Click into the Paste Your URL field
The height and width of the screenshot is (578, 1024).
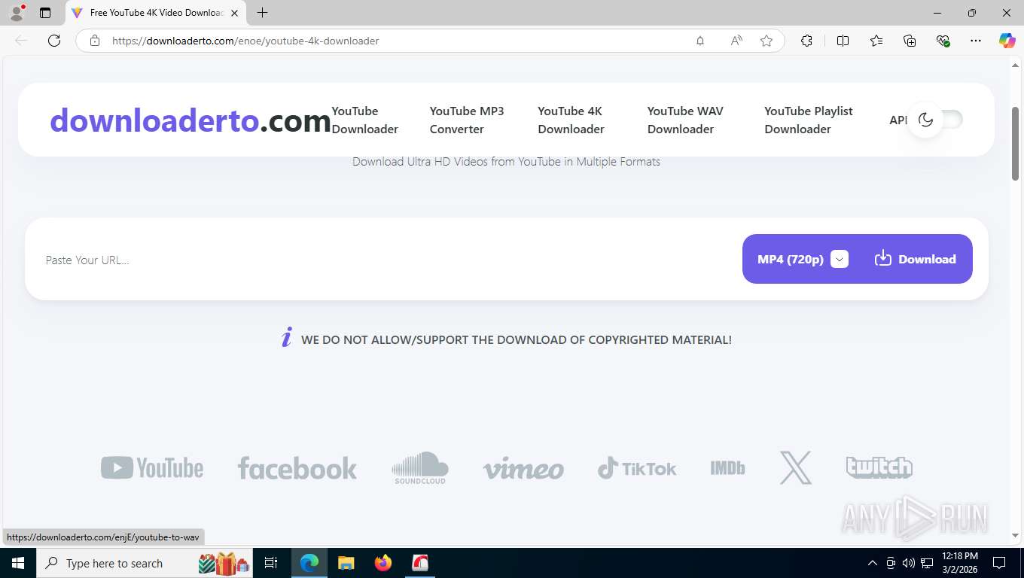pyautogui.click(x=384, y=260)
